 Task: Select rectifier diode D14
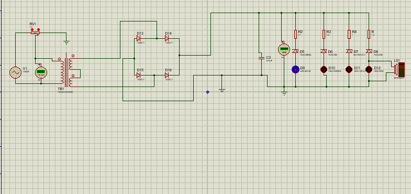tap(166, 39)
